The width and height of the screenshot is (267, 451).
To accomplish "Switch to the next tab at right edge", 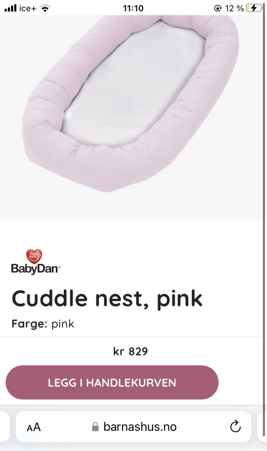I will pos(262,427).
